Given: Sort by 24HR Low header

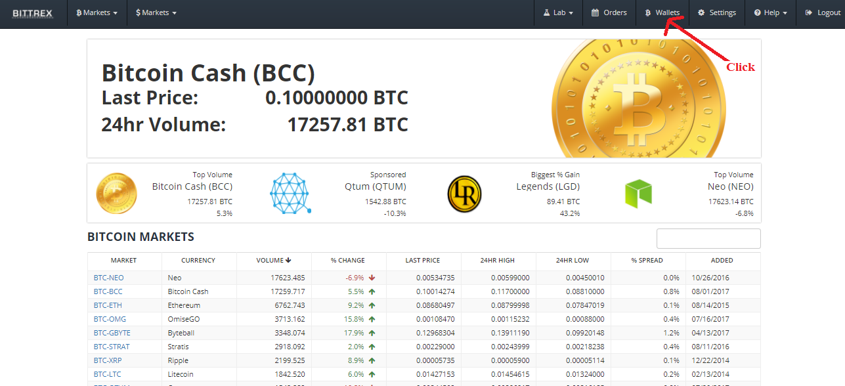Looking at the screenshot, I should coord(573,261).
